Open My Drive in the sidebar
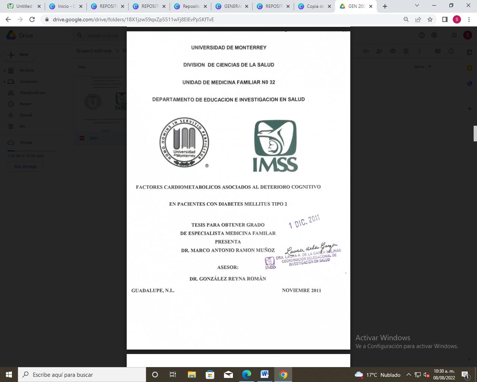The height and width of the screenshot is (382, 477). point(27,71)
